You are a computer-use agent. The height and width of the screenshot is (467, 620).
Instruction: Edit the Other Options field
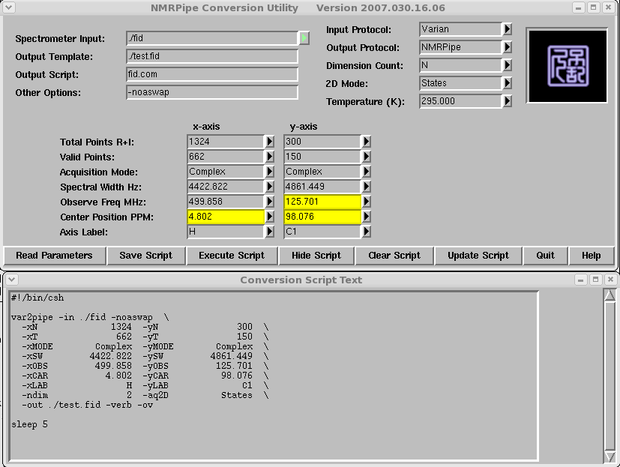point(212,92)
